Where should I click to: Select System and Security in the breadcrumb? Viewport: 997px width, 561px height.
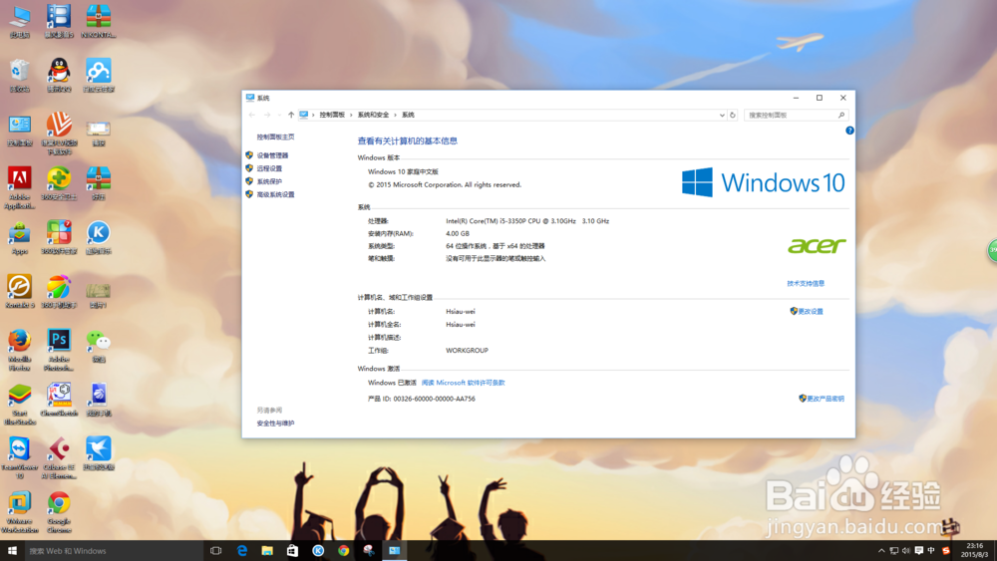coord(373,115)
